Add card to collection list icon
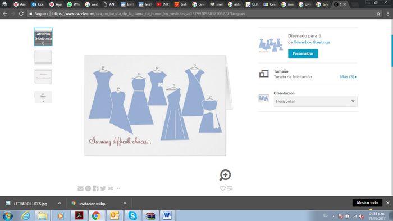This screenshot has width=393, height=221. pos(230,188)
